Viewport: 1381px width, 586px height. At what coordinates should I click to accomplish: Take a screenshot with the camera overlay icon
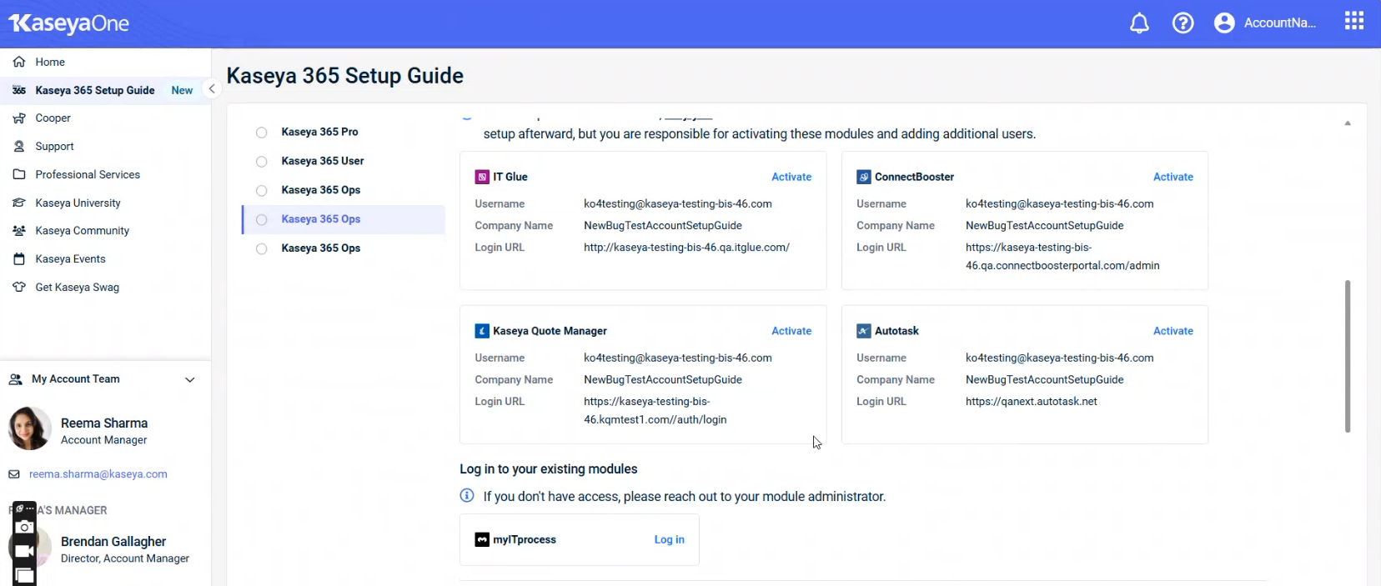tap(25, 527)
